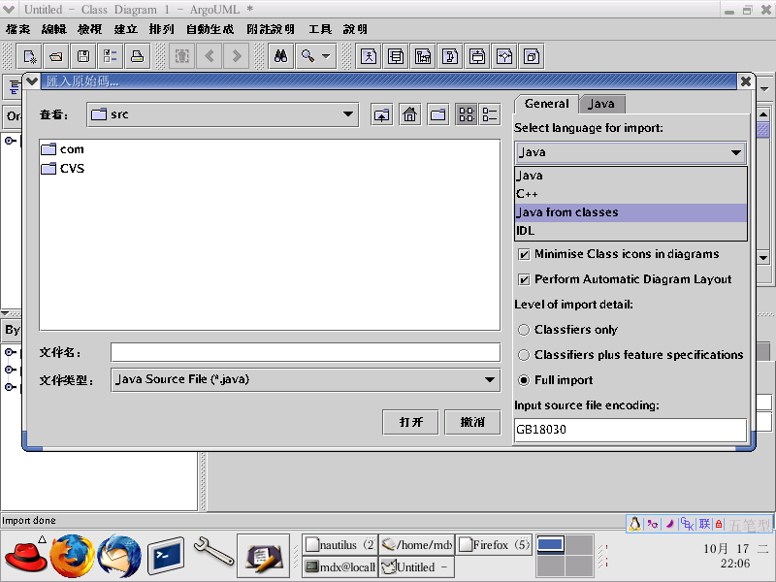Open the 建立 menu
The height and width of the screenshot is (582, 776).
126,29
